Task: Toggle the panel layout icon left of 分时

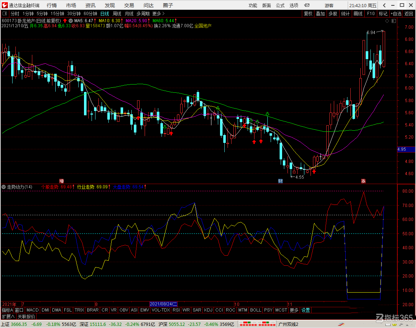Action: tap(5, 14)
